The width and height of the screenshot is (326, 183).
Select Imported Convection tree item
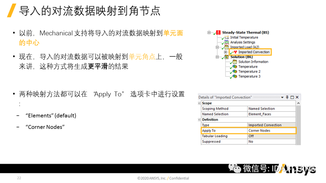click(254, 52)
